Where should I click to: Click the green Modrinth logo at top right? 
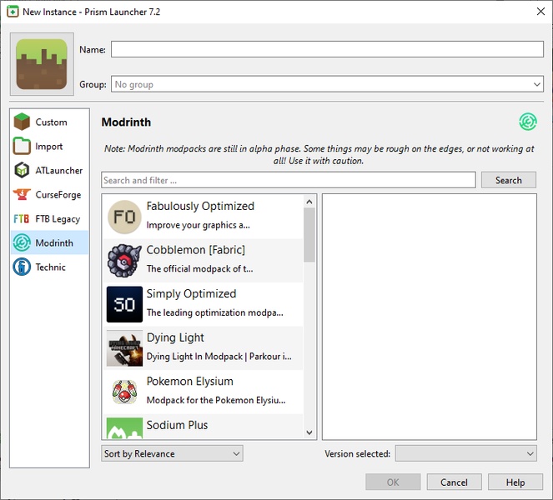528,122
